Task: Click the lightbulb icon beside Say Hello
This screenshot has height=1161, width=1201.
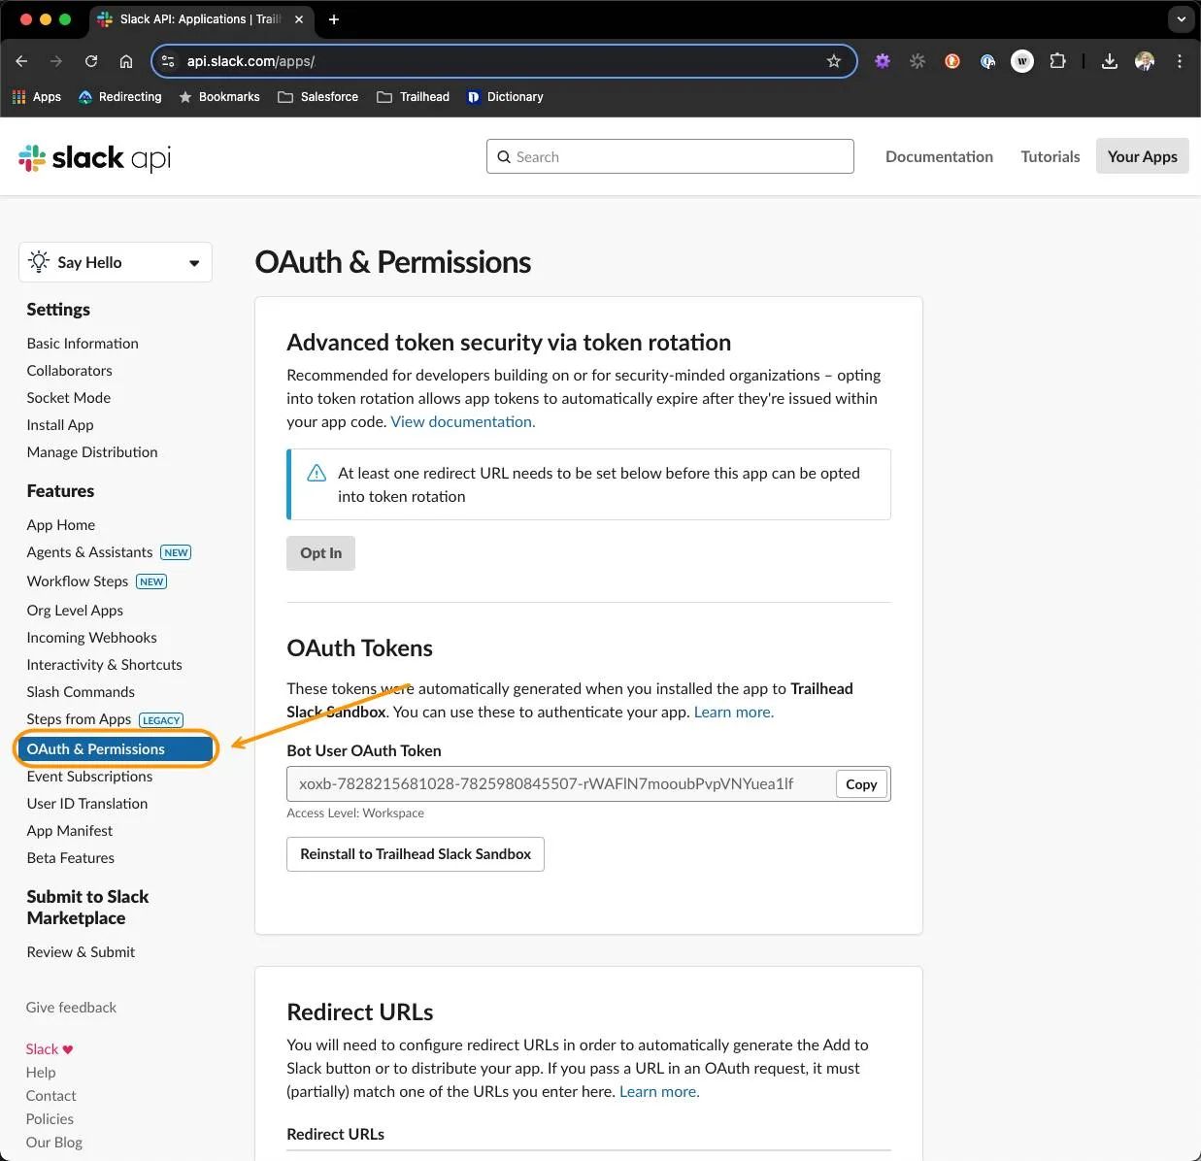Action: point(39,261)
